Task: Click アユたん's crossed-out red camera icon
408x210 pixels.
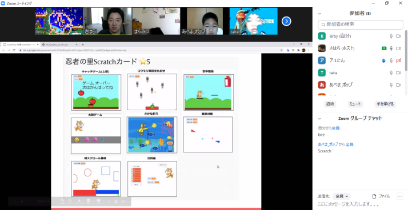Action: pos(398,60)
